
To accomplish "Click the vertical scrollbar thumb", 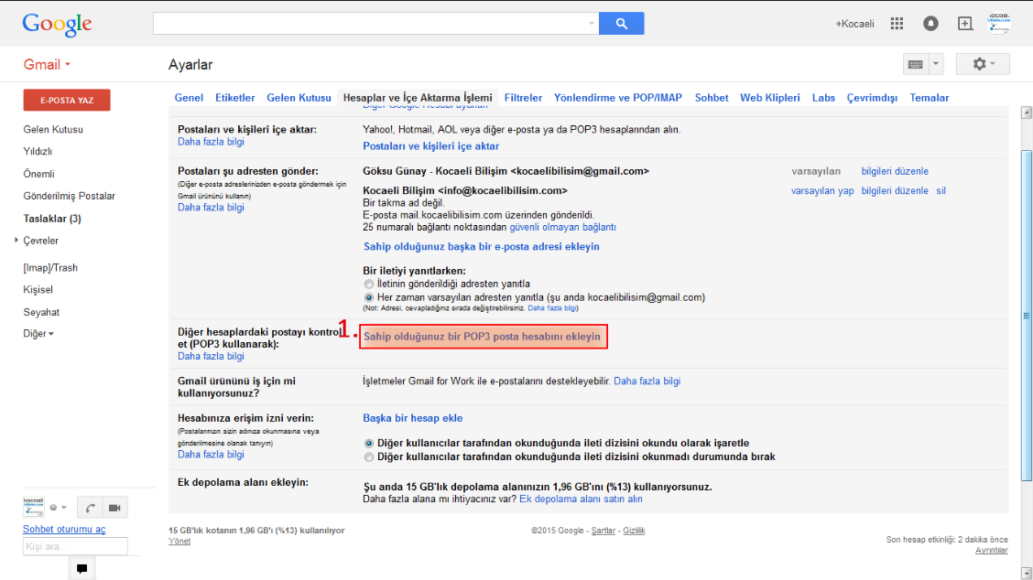I will [1027, 316].
